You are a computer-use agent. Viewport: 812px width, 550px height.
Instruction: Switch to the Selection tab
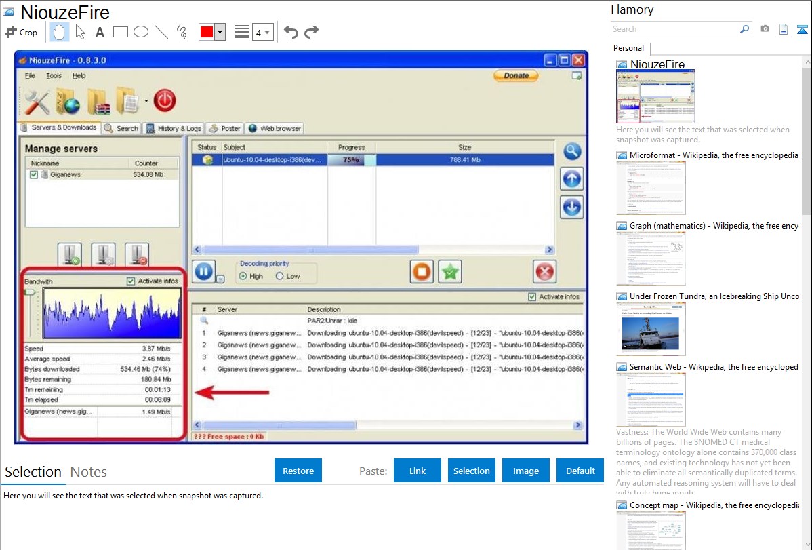point(33,472)
